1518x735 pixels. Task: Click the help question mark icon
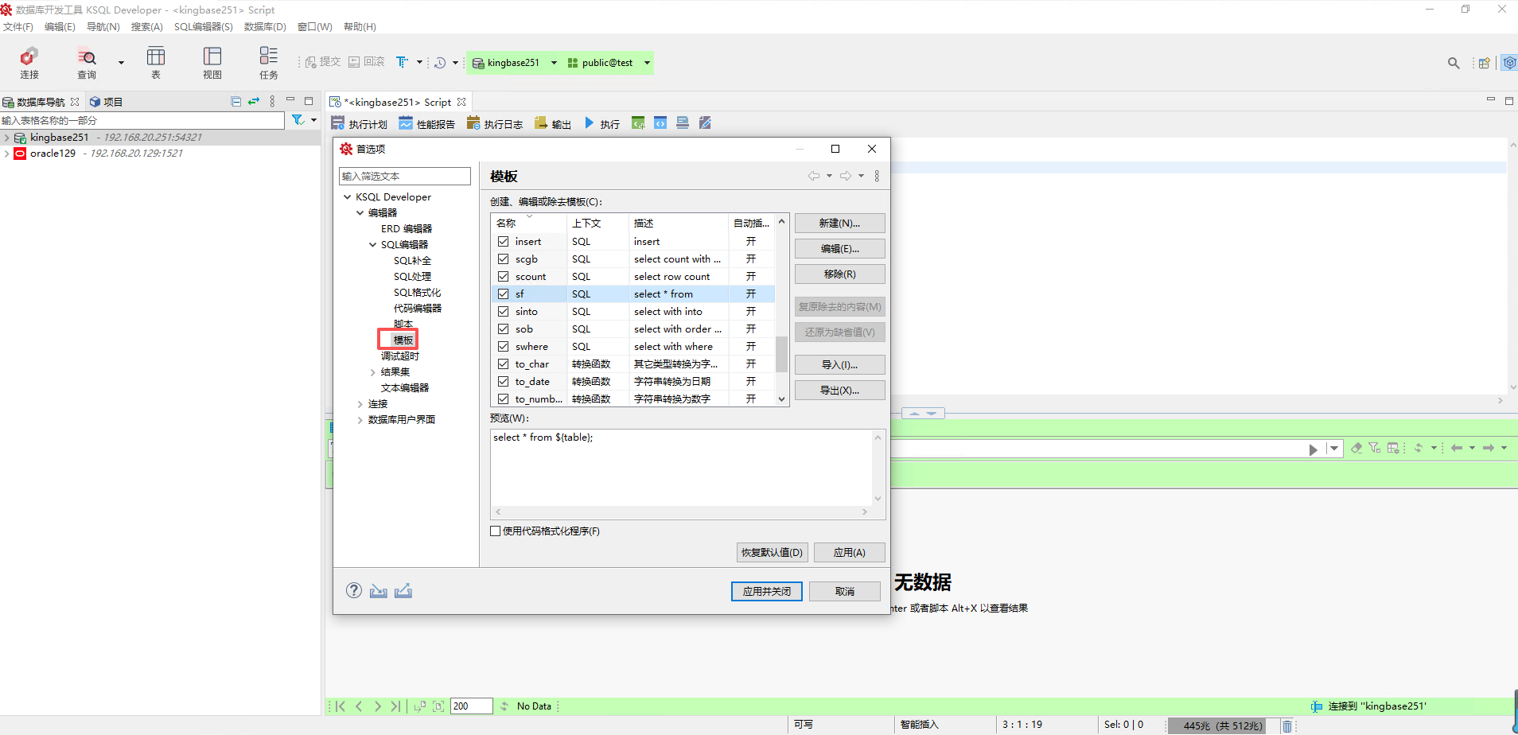coord(354,590)
